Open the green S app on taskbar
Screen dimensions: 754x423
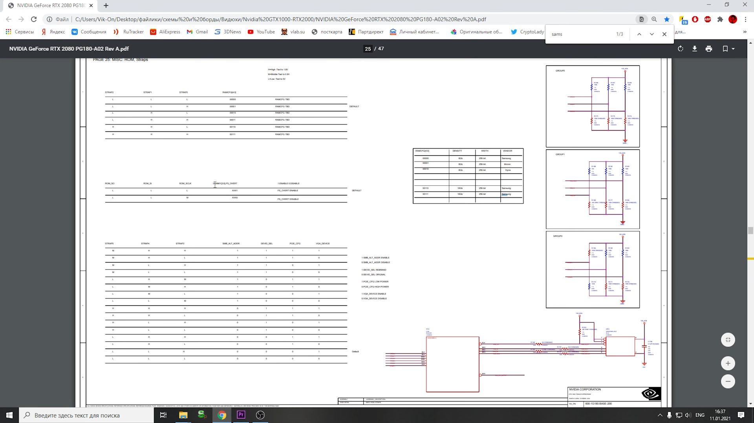pos(202,415)
